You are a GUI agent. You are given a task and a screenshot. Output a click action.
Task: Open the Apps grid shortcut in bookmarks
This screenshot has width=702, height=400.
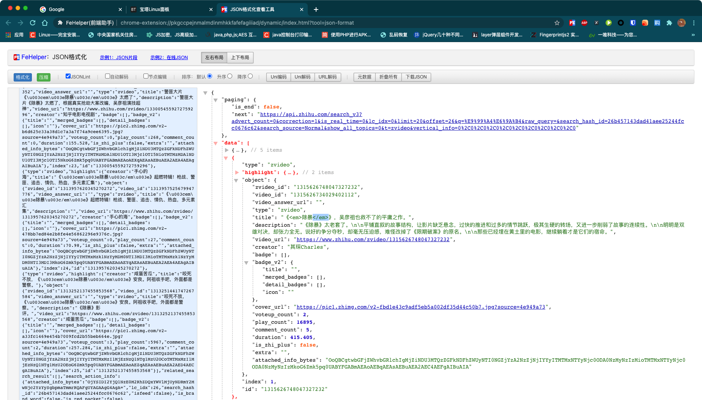(15, 35)
